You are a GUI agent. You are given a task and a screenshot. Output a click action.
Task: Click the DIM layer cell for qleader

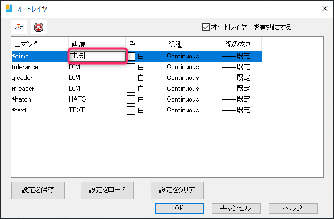pyautogui.click(x=74, y=78)
